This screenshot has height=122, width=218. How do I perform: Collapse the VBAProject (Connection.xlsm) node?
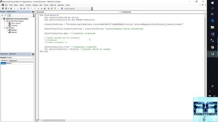2,19
